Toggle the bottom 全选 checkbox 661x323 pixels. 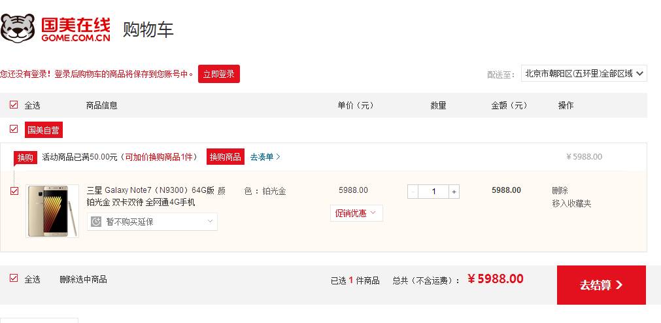tap(14, 279)
